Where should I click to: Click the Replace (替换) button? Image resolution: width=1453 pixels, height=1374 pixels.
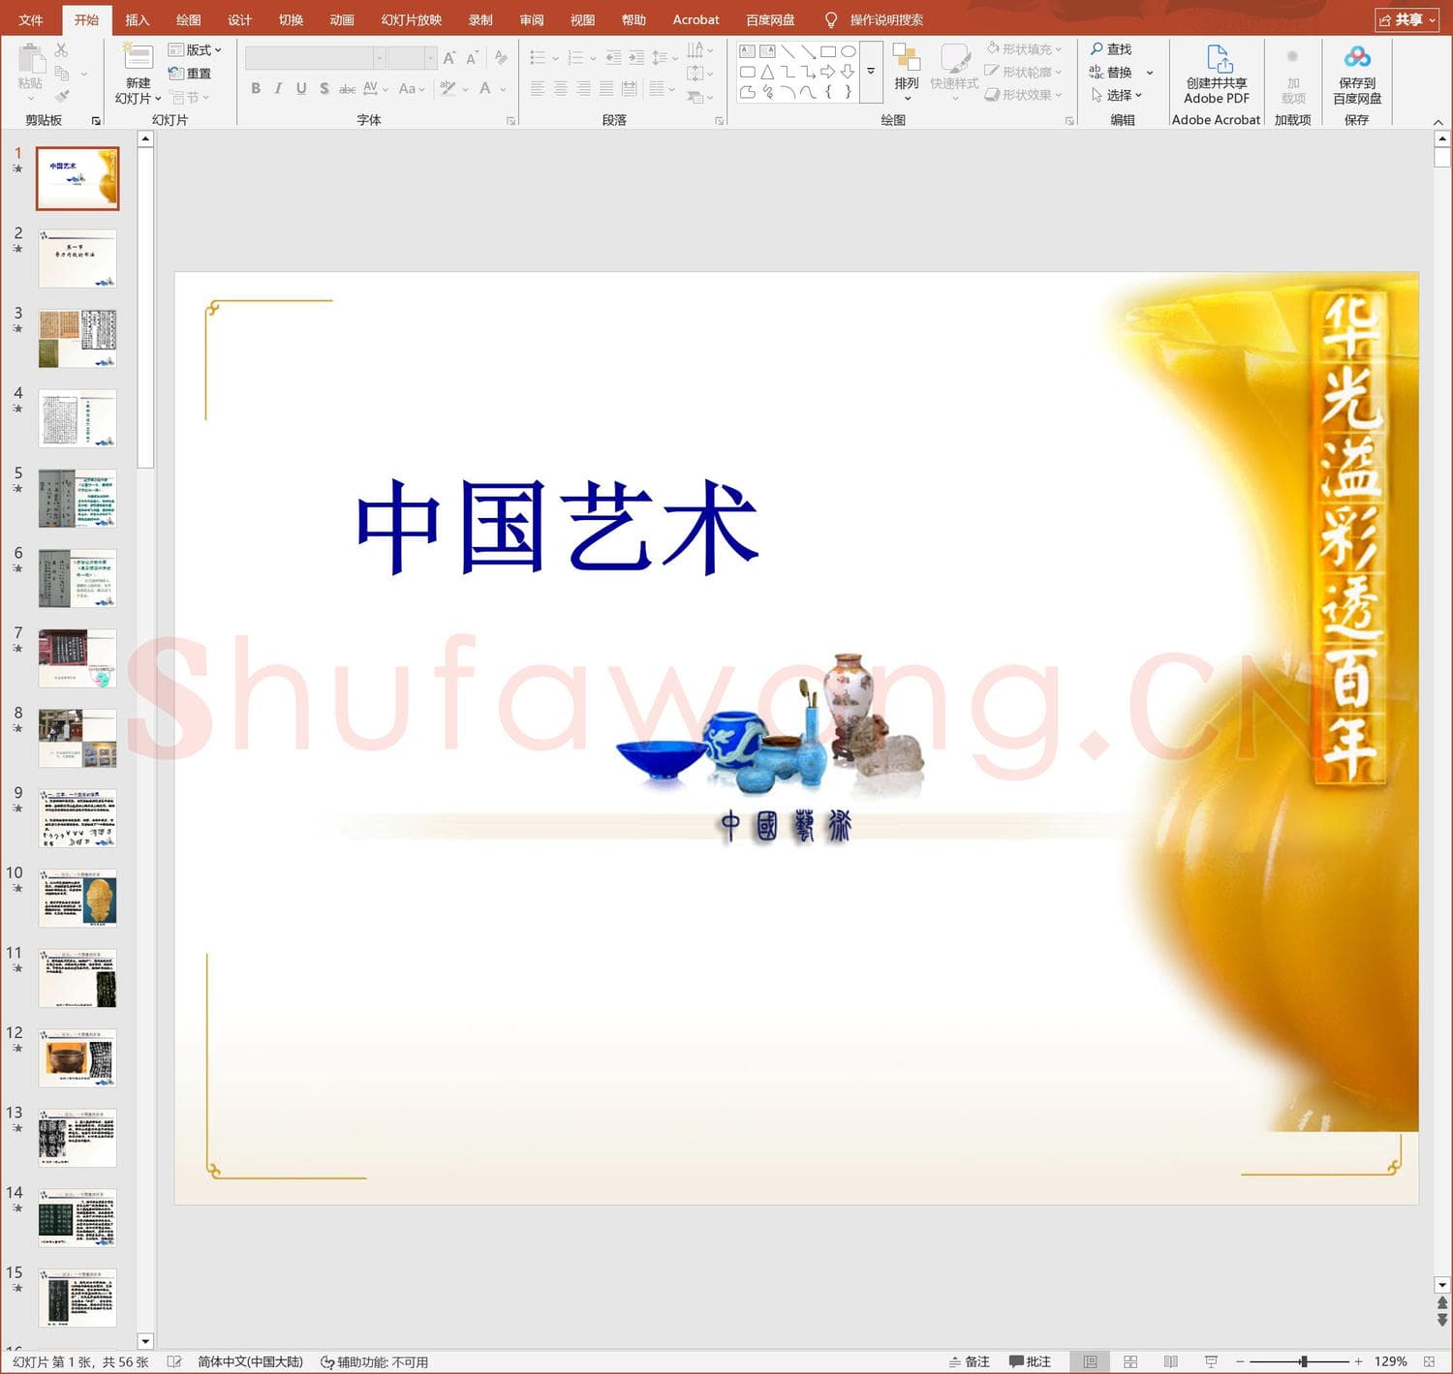coord(1110,73)
